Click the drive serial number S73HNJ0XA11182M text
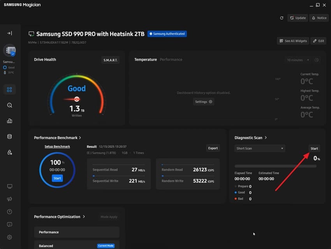This screenshot has height=249, width=331. point(54,42)
